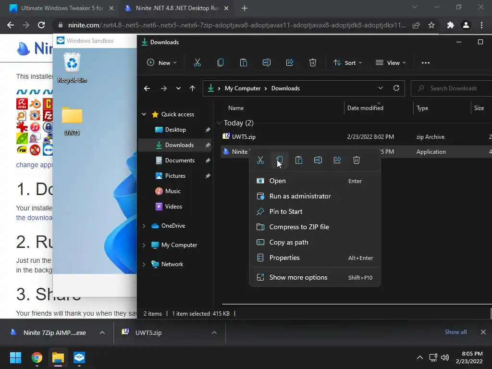
Task: Collapse the Quick access tree node
Action: coord(144,114)
